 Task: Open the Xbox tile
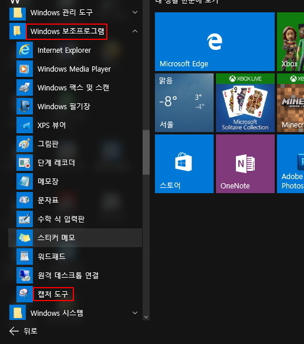291,42
